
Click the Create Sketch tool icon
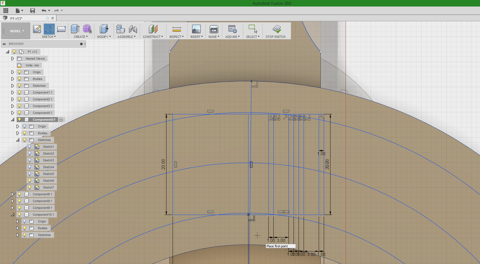[37, 29]
